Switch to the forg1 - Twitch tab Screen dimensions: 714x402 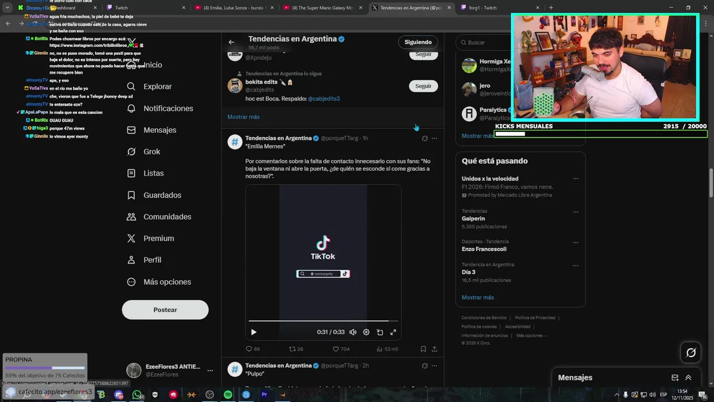499,8
